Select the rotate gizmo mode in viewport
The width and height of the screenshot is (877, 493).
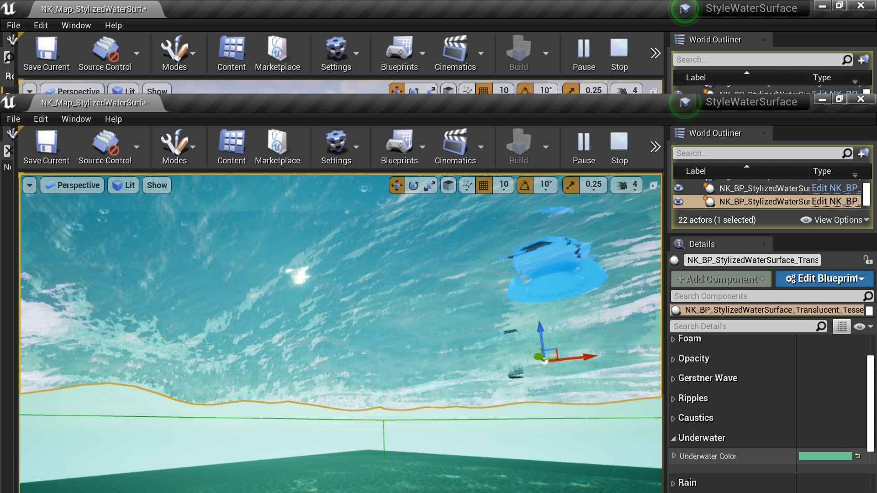click(413, 185)
